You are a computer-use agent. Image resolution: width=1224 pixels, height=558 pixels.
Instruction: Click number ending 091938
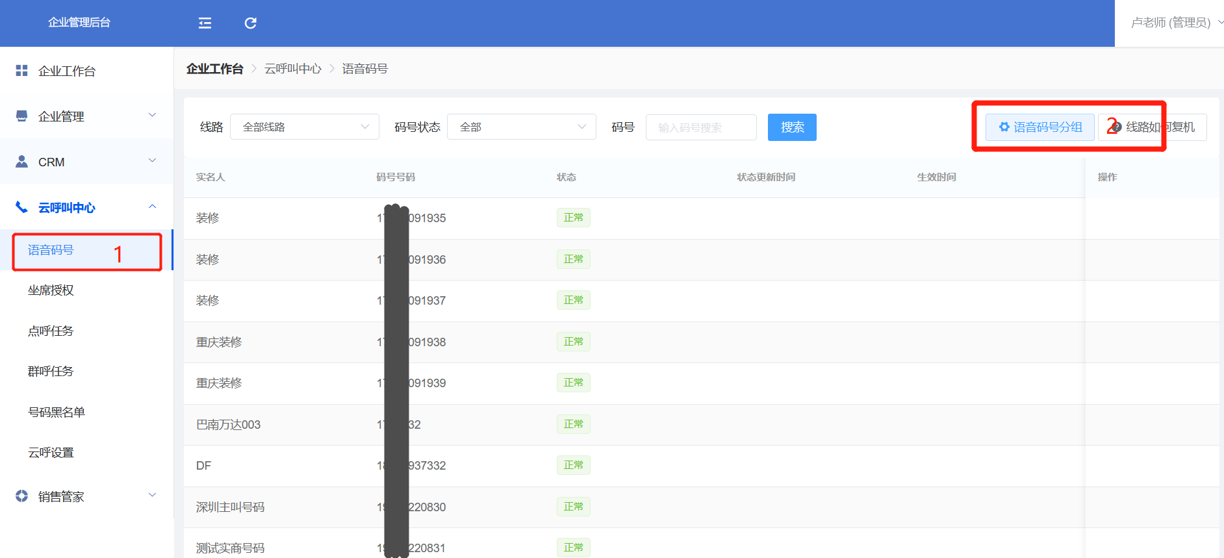(x=411, y=342)
